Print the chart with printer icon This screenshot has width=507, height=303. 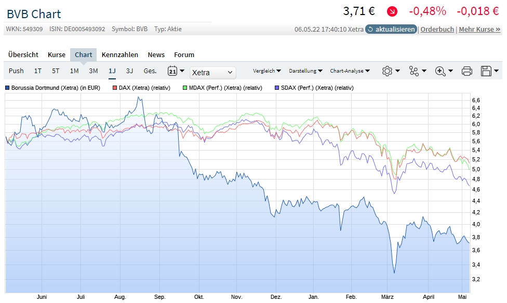coord(467,71)
